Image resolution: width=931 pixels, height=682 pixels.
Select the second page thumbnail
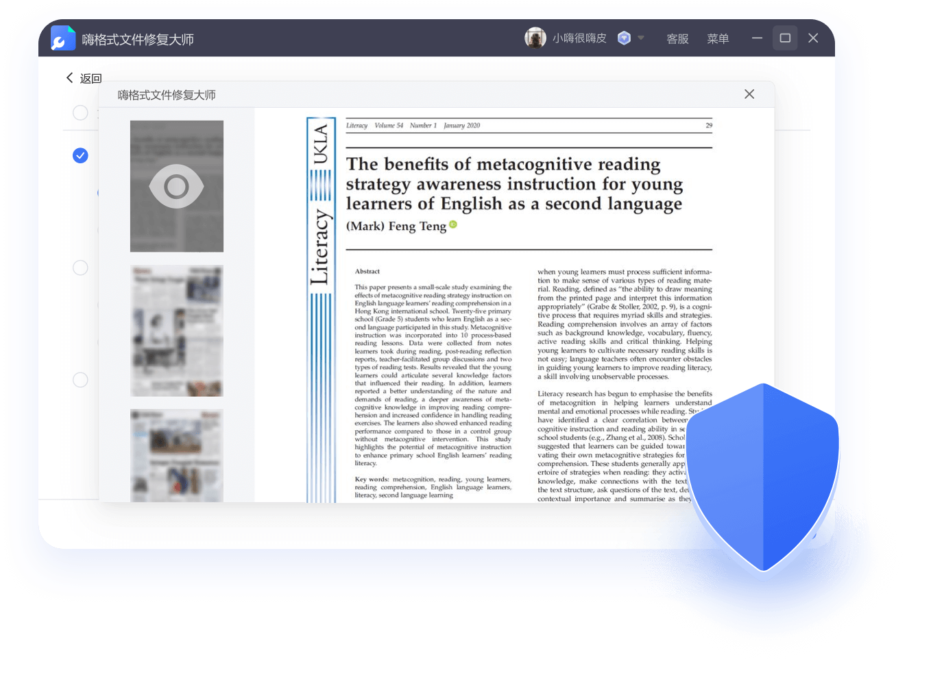tap(177, 331)
